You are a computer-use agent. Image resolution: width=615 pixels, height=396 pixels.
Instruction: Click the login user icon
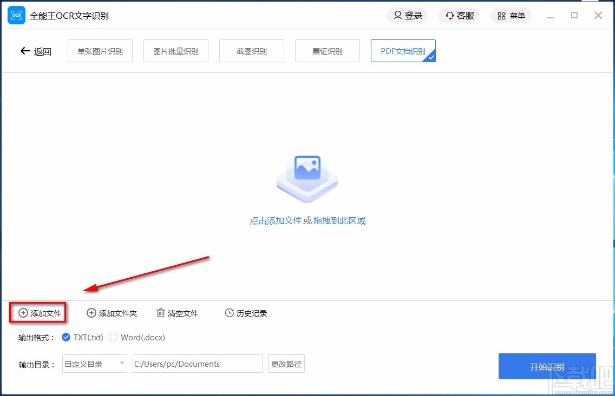(397, 15)
